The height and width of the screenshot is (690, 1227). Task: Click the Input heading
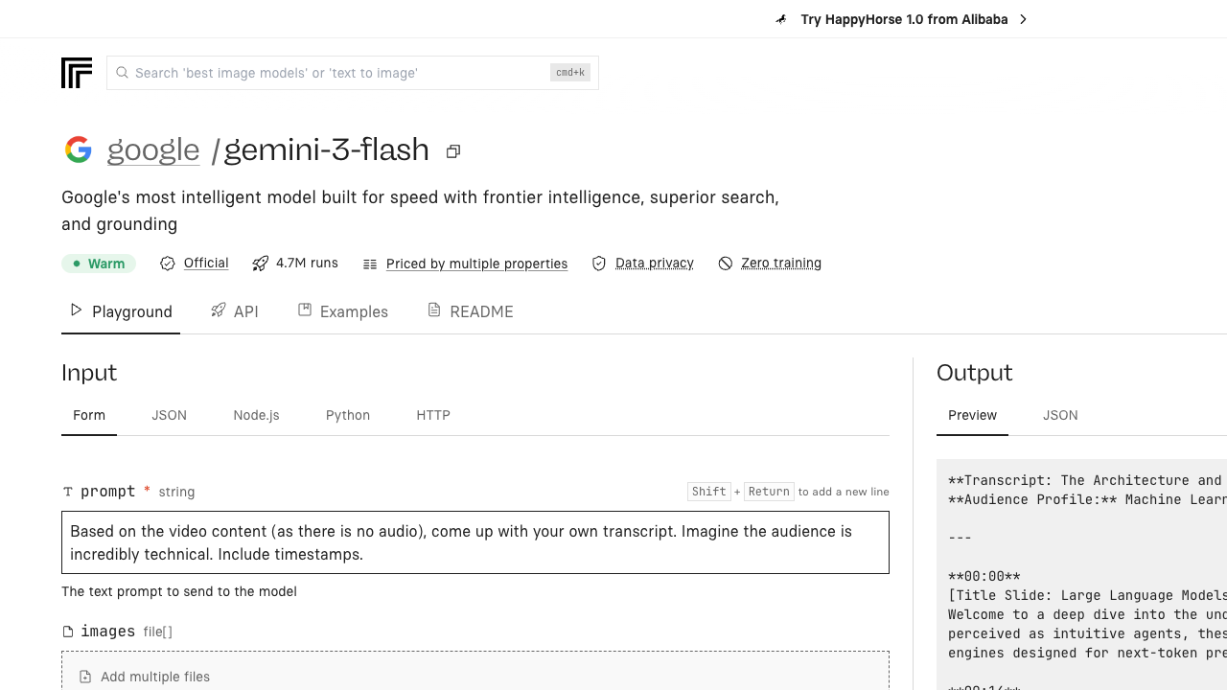89,373
